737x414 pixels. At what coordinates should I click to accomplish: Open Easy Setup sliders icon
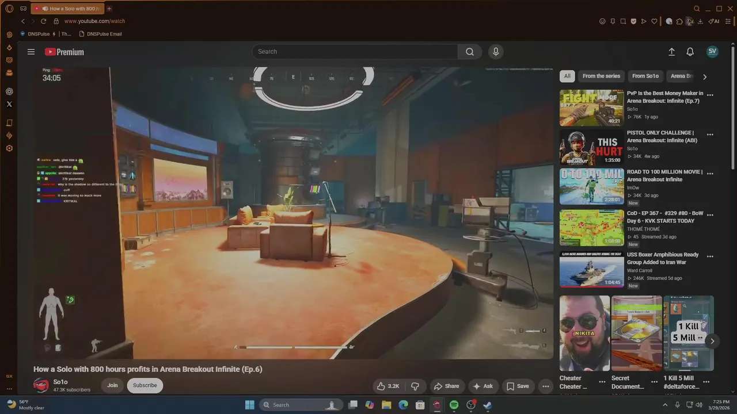coord(728,21)
